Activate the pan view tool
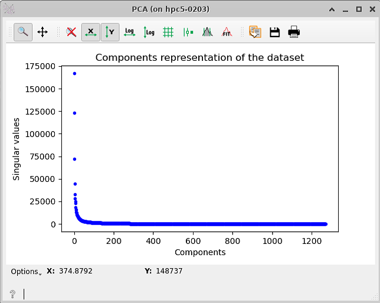This screenshot has width=380, height=303. (x=42, y=32)
